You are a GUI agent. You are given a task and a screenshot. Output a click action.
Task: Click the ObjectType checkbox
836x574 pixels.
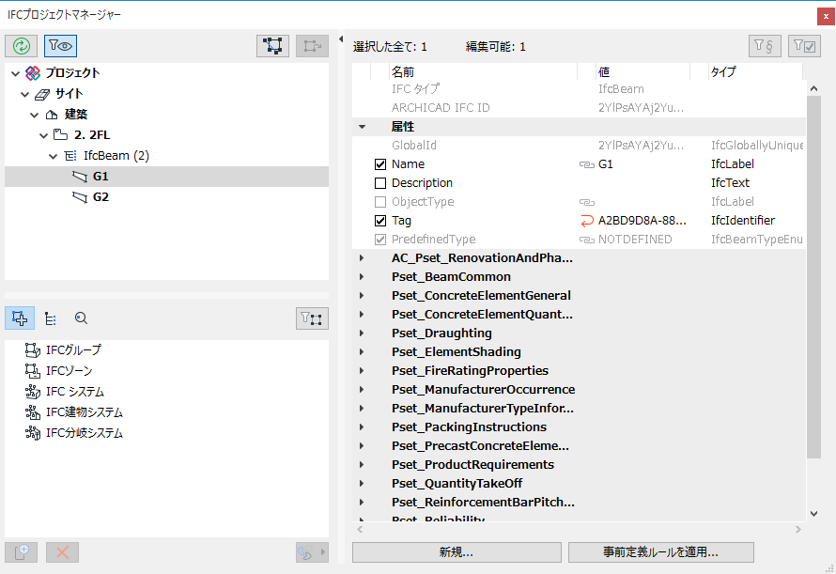tap(380, 202)
